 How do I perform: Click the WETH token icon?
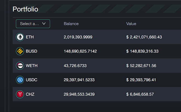(x=20, y=66)
